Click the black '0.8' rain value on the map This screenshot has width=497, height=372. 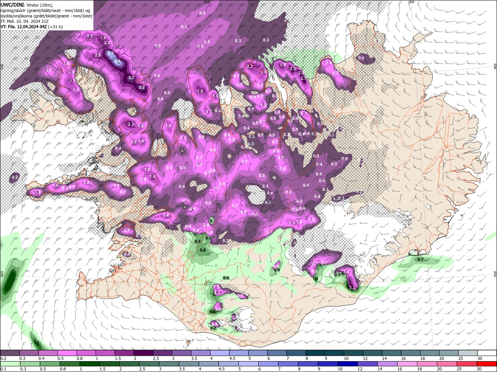coord(203,250)
